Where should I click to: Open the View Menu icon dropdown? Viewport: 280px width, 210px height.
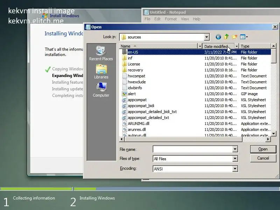pyautogui.click(x=244, y=37)
